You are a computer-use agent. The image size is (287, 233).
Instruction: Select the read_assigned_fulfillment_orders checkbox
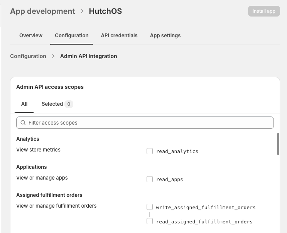tap(150, 221)
